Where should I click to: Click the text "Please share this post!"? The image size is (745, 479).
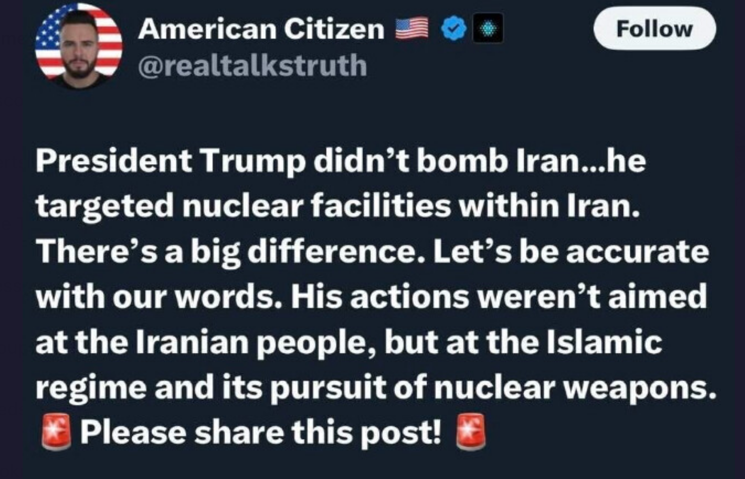[x=260, y=432]
